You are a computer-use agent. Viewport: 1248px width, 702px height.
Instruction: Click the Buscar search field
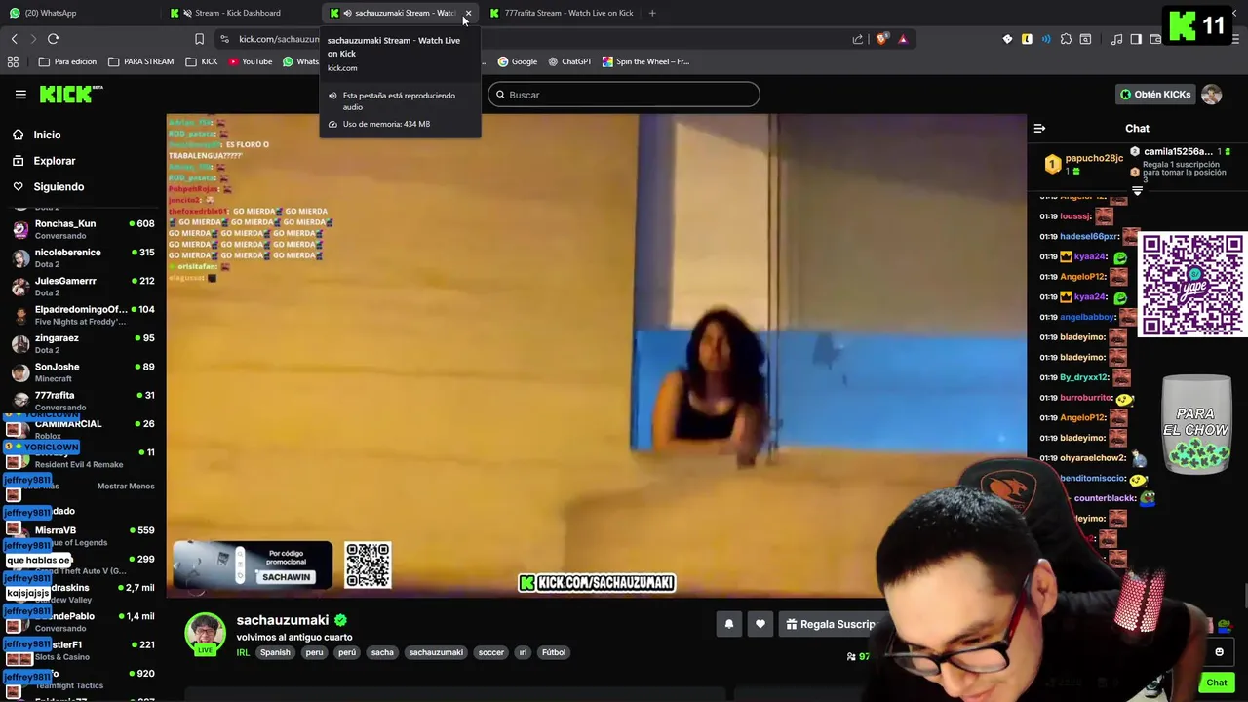click(x=624, y=95)
